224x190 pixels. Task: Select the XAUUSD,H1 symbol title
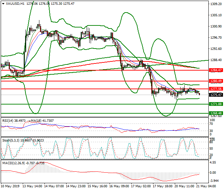15,4
